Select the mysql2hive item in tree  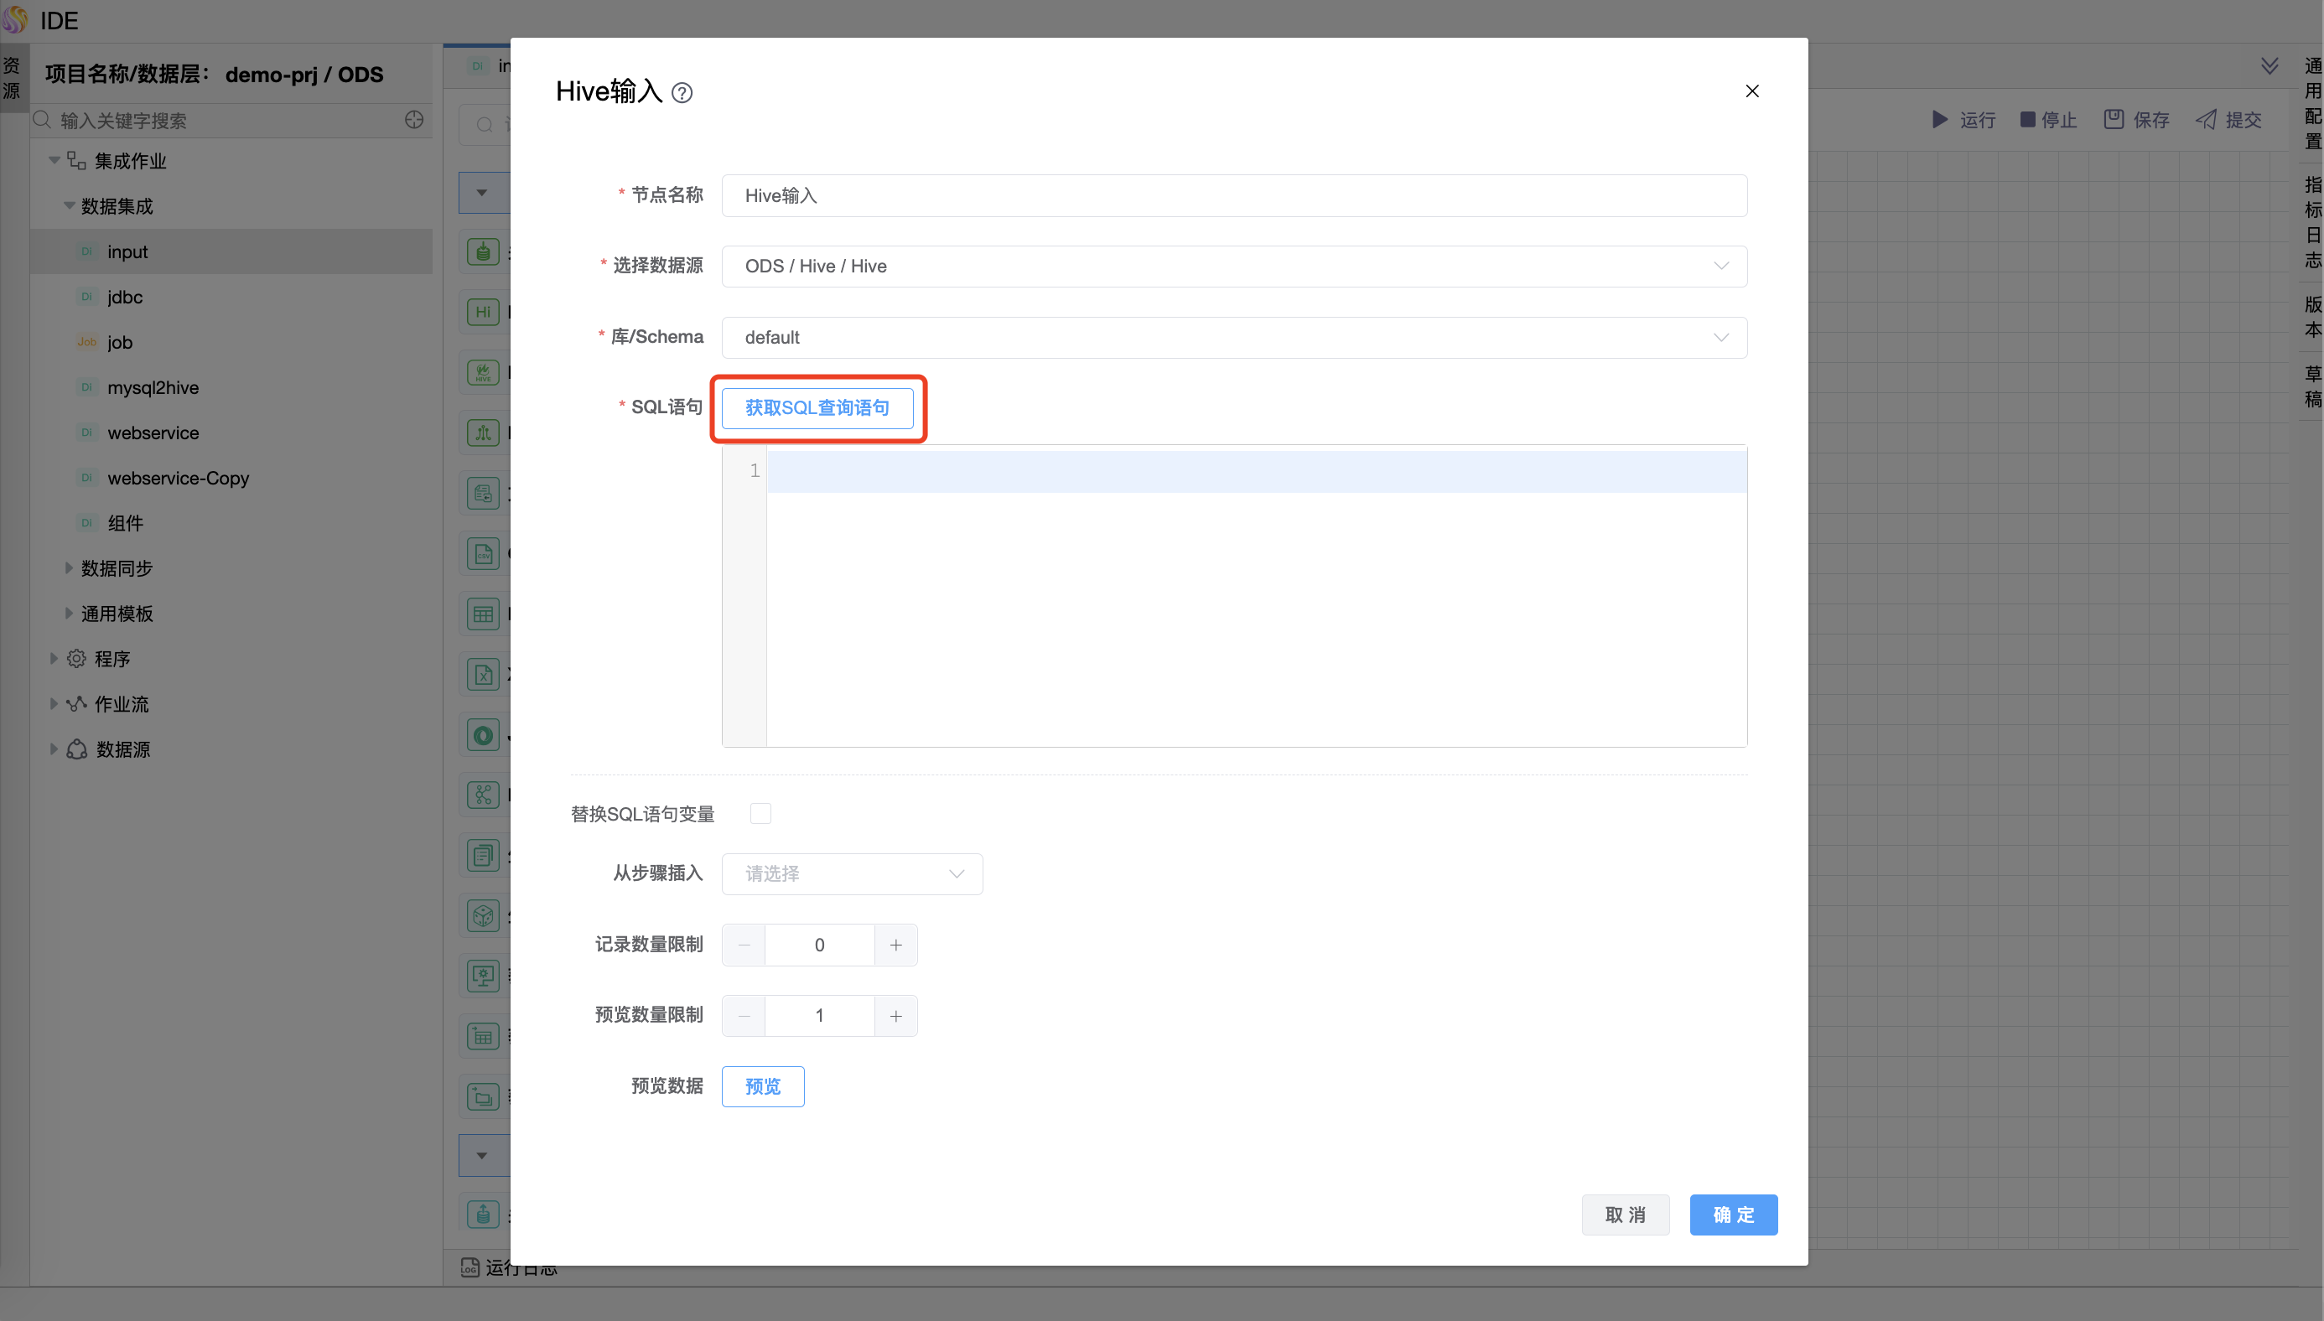153,387
